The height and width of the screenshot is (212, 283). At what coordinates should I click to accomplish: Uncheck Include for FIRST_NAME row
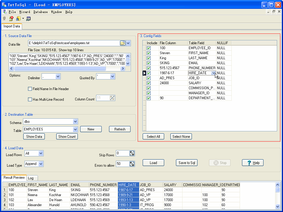click(x=149, y=53)
